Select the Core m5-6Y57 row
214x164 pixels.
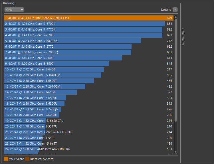[x=89, y=143]
